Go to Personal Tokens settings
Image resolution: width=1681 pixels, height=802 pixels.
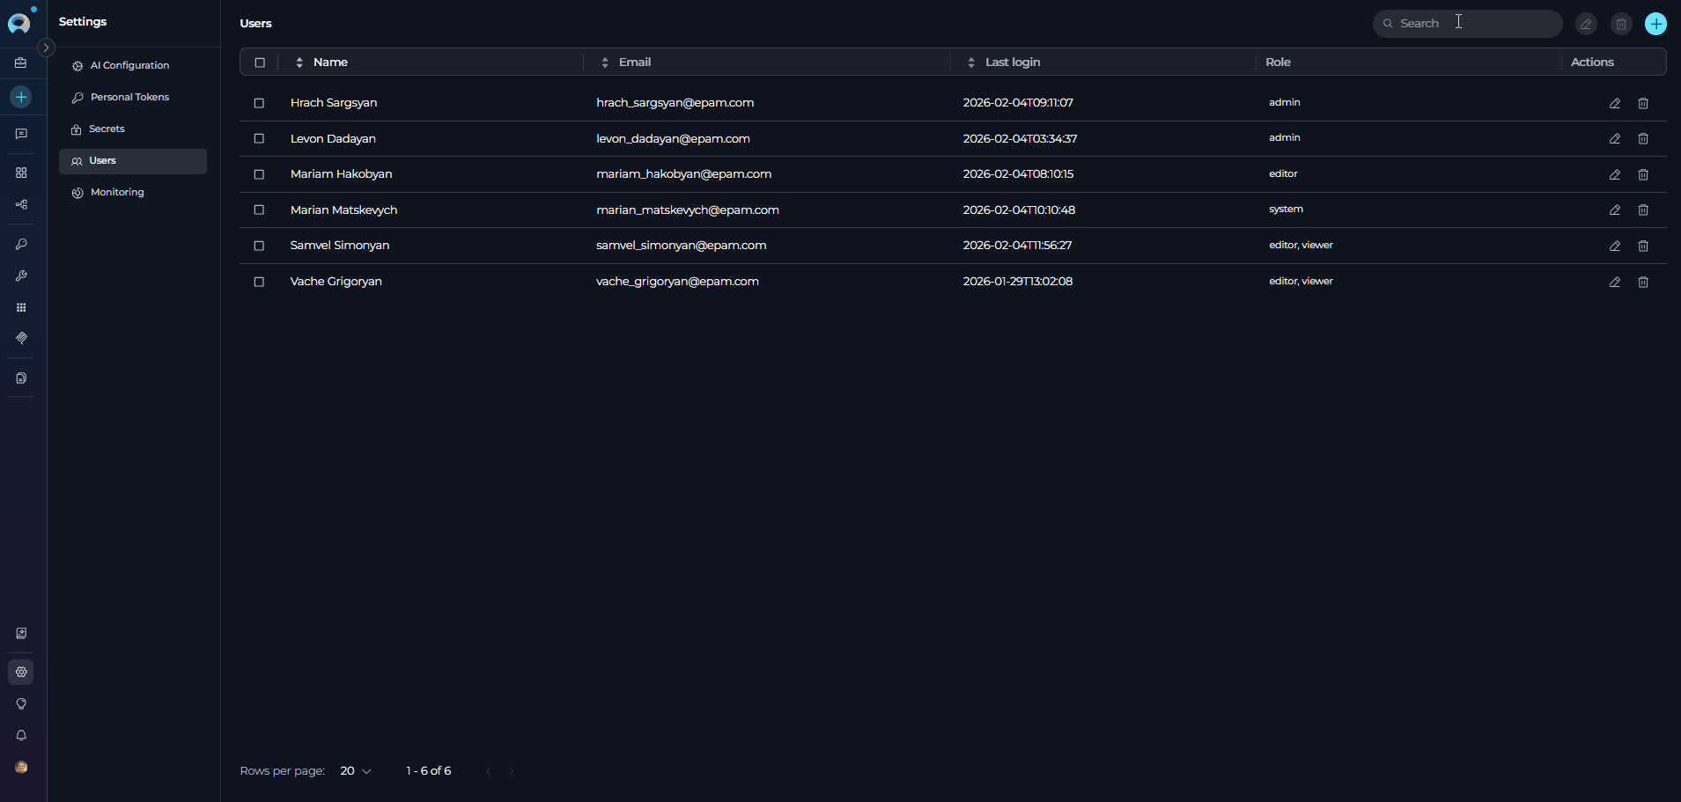click(x=129, y=97)
